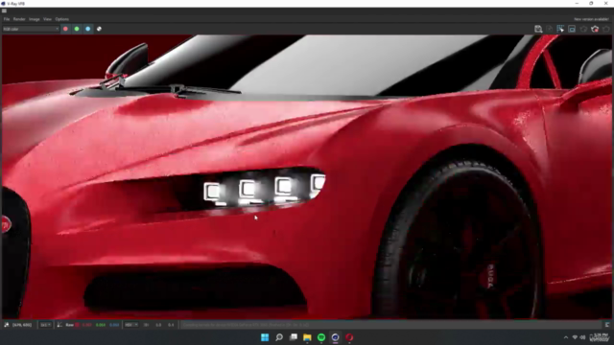Click the last teapot render icon
The width and height of the screenshot is (614, 345).
pyautogui.click(x=606, y=29)
